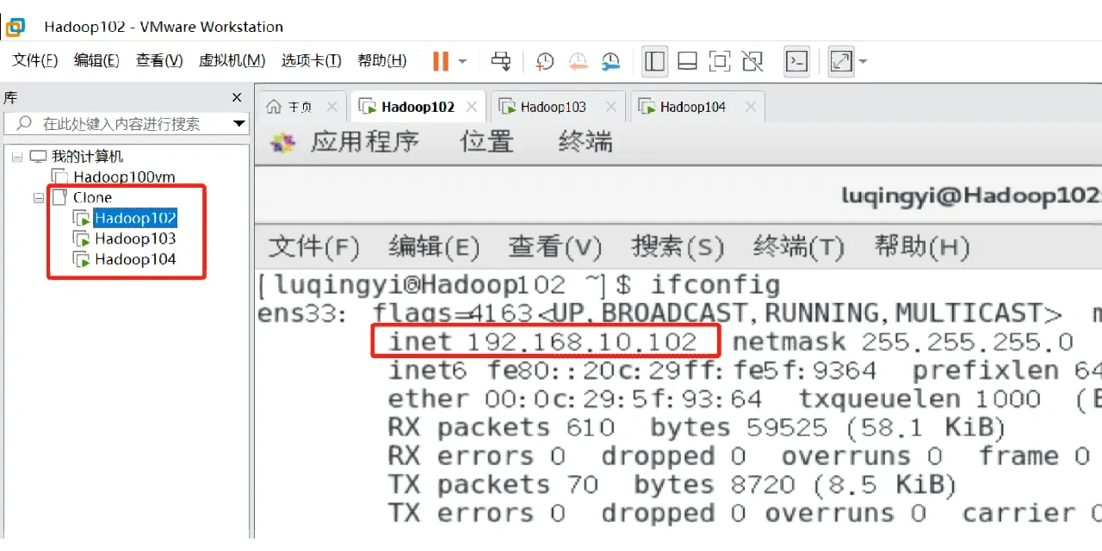1102x551 pixels.
Task: Open the library search filter dropdown
Action: coord(239,124)
